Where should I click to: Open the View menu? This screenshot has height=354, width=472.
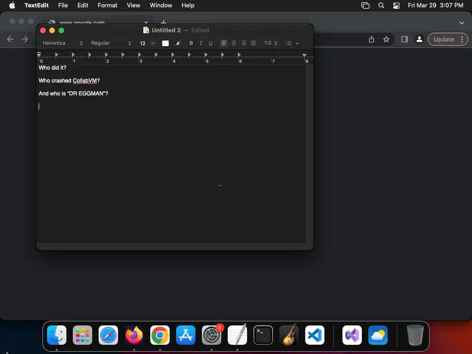point(133,5)
